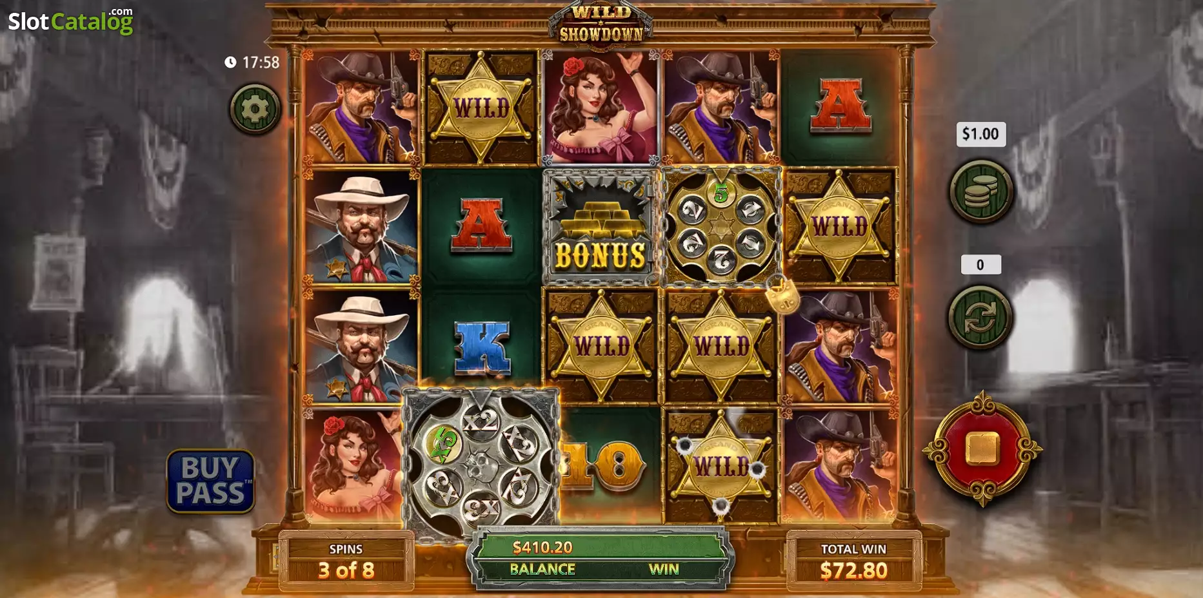Select the gold bars Bonus symbol
The height and width of the screenshot is (598, 1203).
pyautogui.click(x=600, y=226)
